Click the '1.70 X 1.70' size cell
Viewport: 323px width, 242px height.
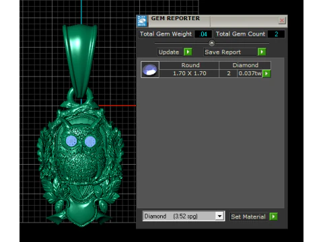[x=189, y=73]
